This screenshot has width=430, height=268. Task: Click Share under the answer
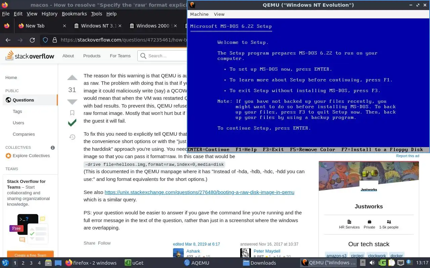[x=89, y=243]
